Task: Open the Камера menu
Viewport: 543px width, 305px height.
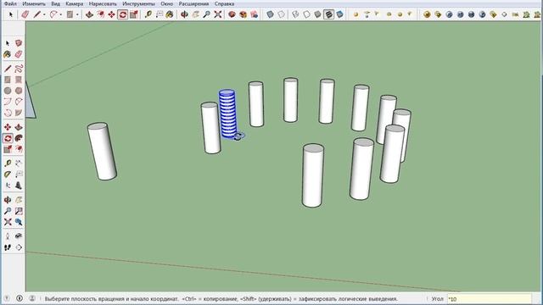Action: coord(74,3)
